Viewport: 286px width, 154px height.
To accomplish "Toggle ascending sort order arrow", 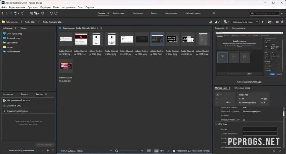I will coord(263,22).
